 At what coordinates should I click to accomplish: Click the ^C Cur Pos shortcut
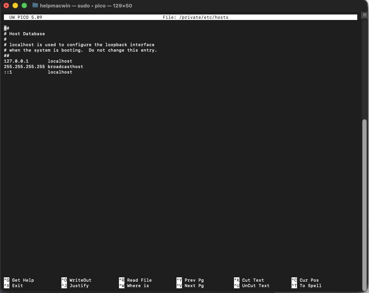click(x=305, y=280)
